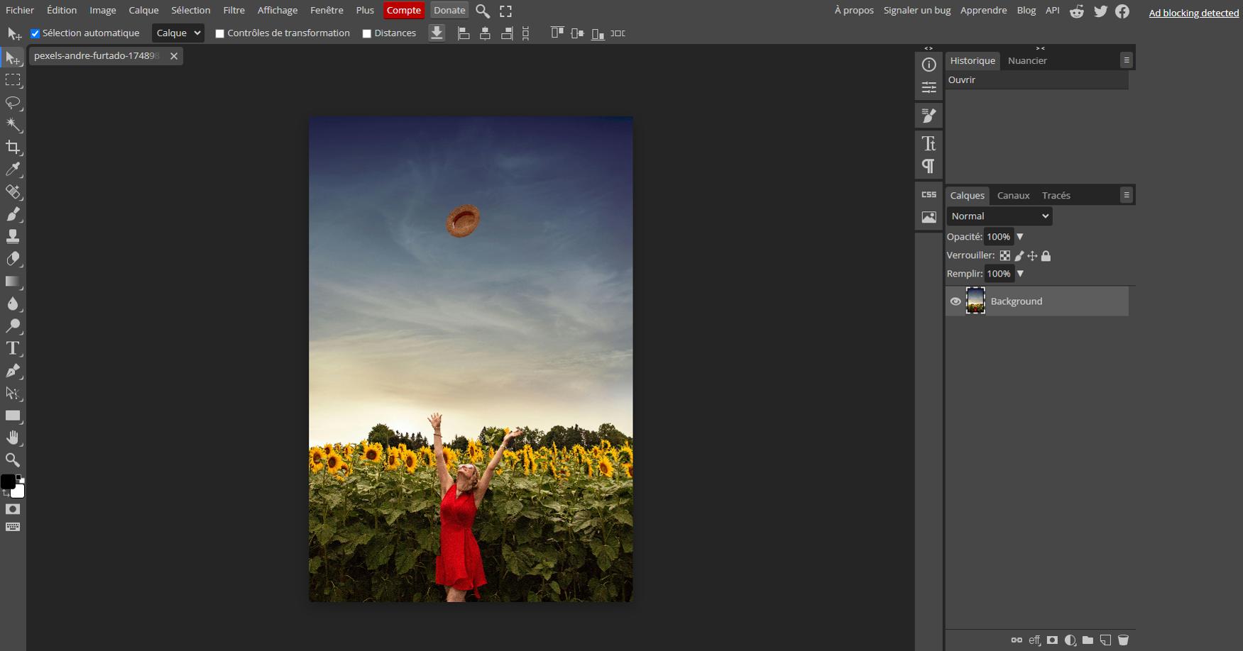Choose the Hand tool

point(13,438)
